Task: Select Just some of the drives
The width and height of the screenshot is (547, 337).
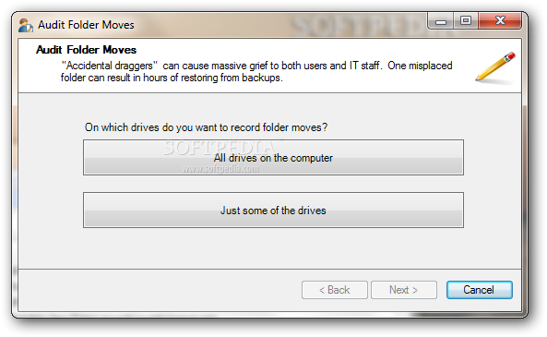Action: pos(273,210)
